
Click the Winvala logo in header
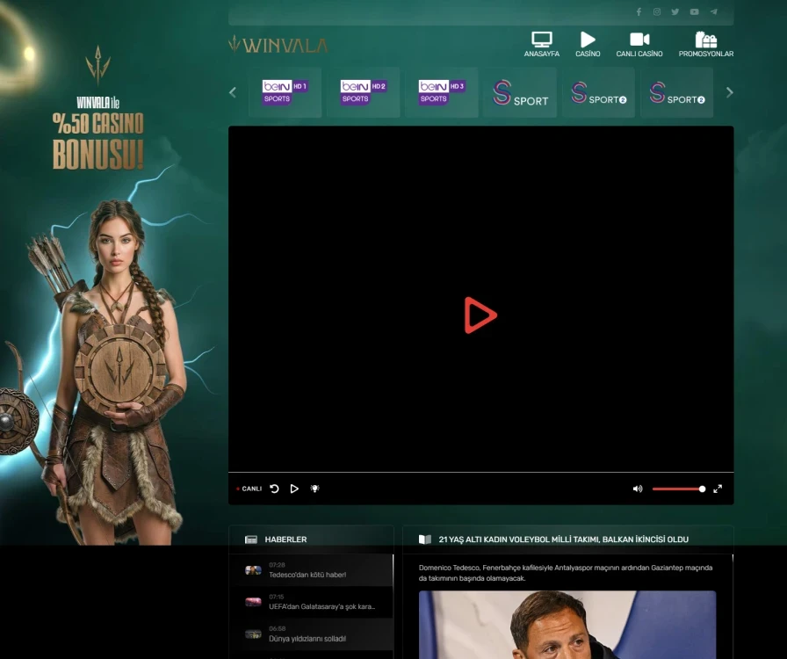click(278, 45)
